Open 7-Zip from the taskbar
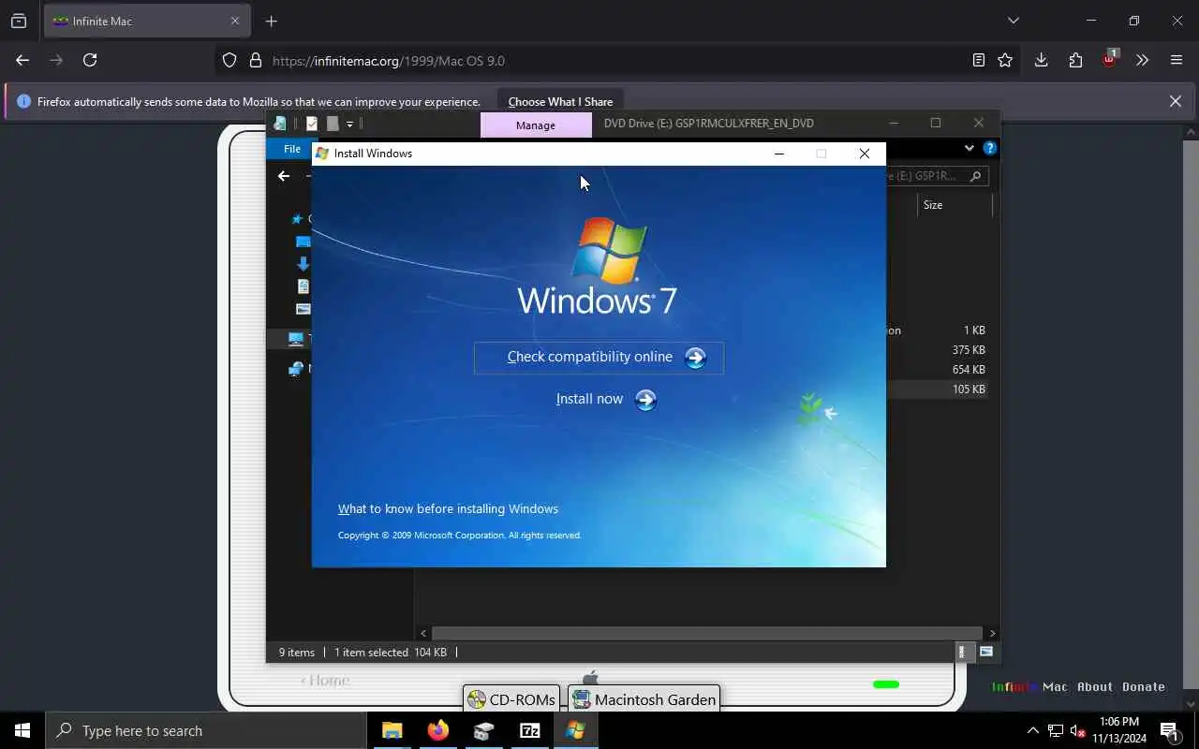Image resolution: width=1199 pixels, height=749 pixels. (530, 730)
